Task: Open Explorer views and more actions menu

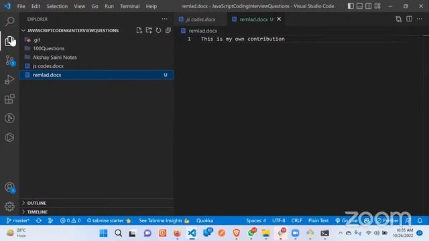Action: tap(164, 19)
